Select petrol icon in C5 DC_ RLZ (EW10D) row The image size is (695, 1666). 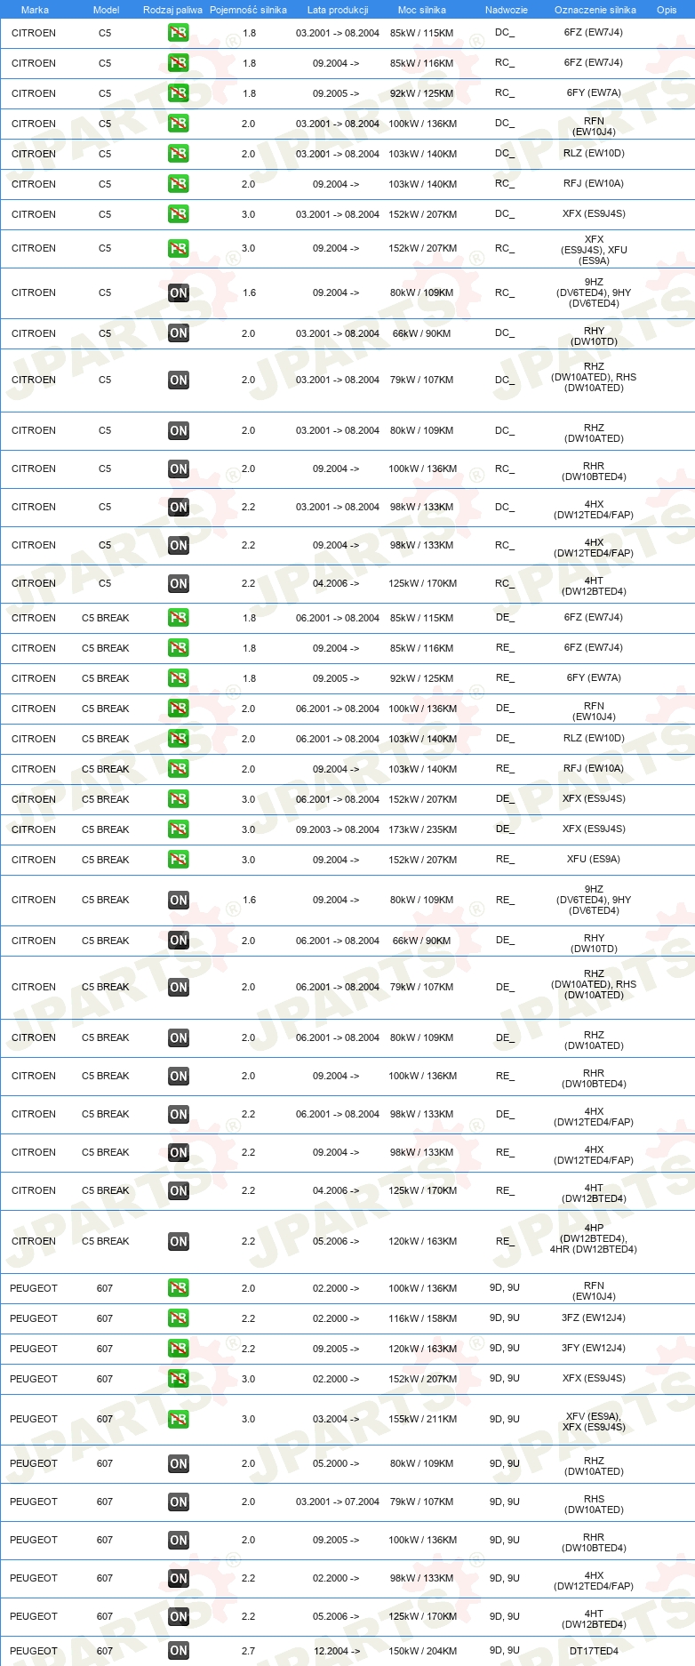click(179, 154)
